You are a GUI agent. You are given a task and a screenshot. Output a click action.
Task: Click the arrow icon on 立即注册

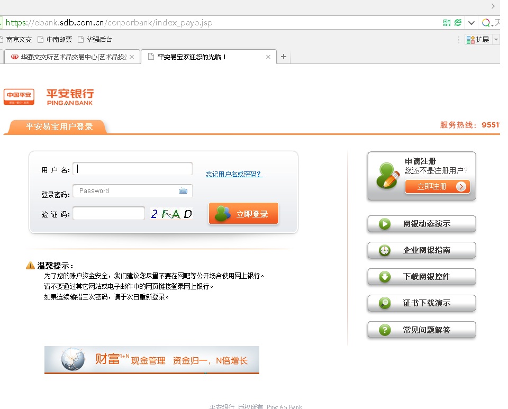point(461,187)
